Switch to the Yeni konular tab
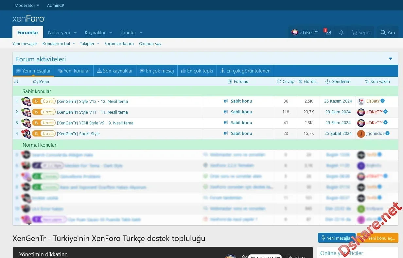 pos(74,71)
